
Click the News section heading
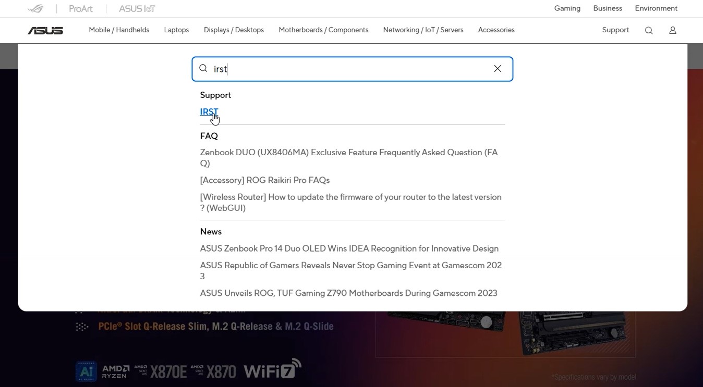click(211, 232)
